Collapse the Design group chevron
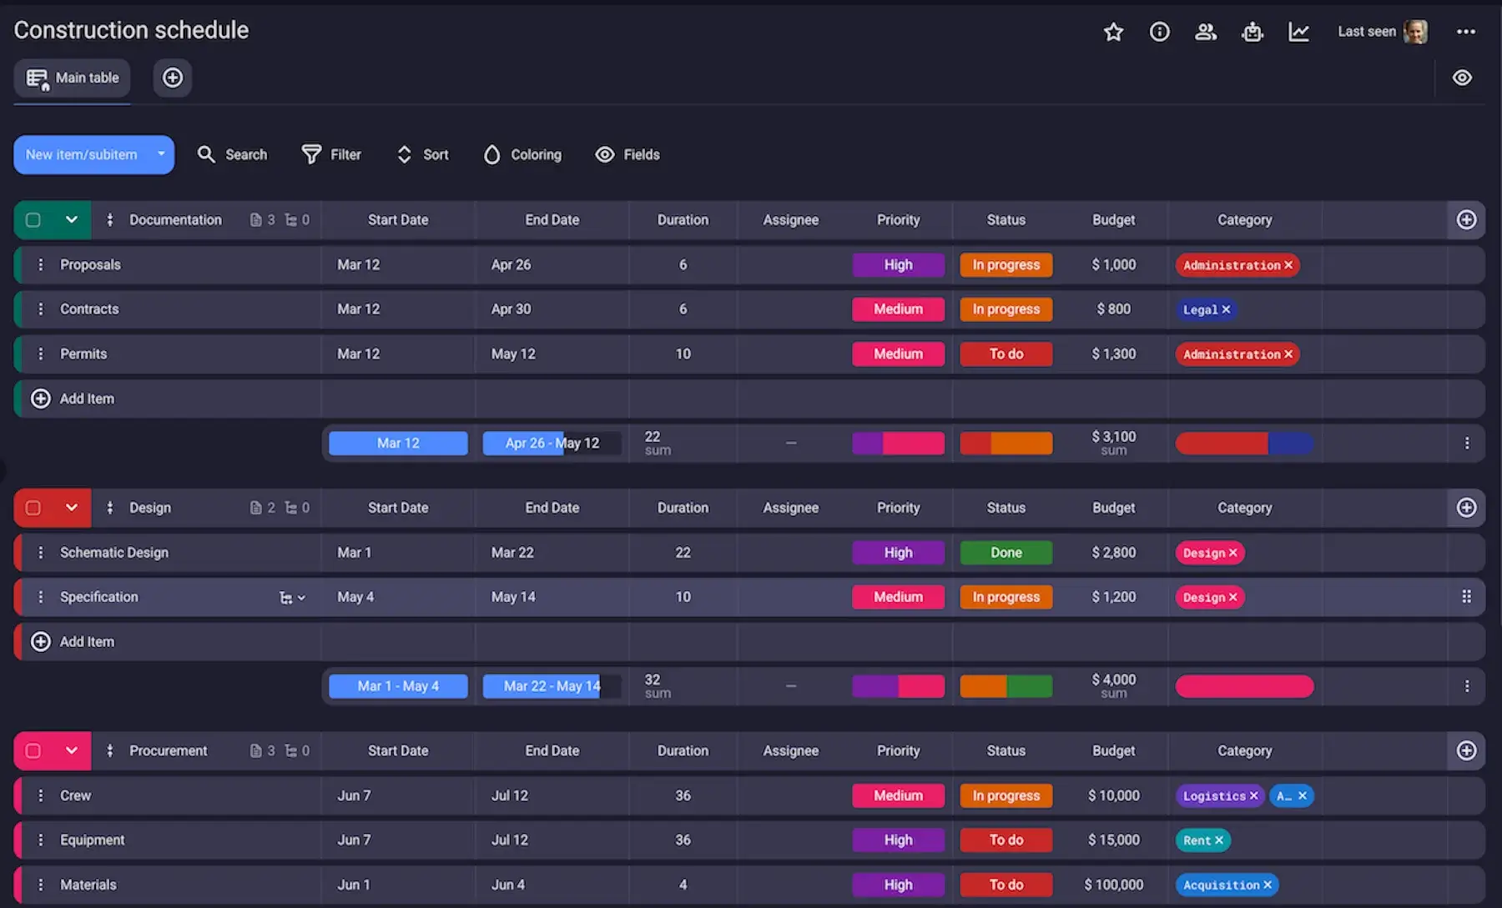 72,508
